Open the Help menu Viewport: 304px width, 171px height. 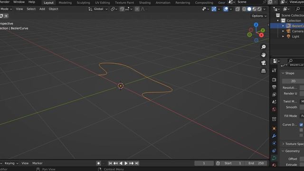(32, 2)
